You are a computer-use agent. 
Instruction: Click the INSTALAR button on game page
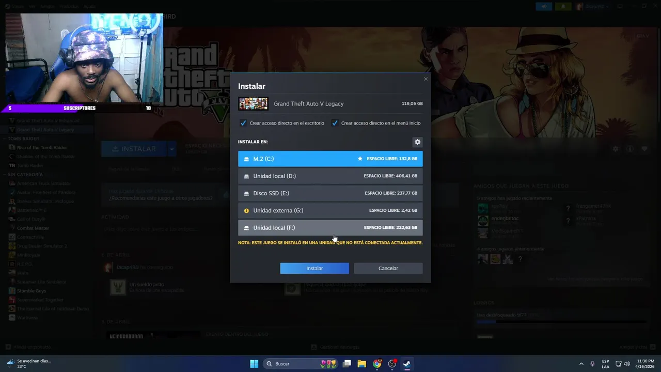pyautogui.click(x=134, y=149)
